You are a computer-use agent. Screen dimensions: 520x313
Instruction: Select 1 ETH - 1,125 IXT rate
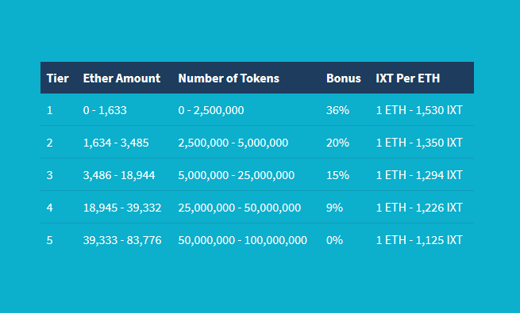pyautogui.click(x=419, y=240)
